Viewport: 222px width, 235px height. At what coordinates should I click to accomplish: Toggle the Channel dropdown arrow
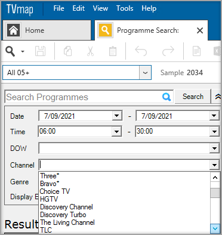[x=214, y=165]
